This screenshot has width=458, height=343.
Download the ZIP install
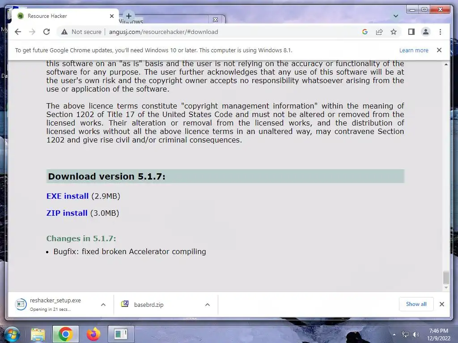coord(67,213)
